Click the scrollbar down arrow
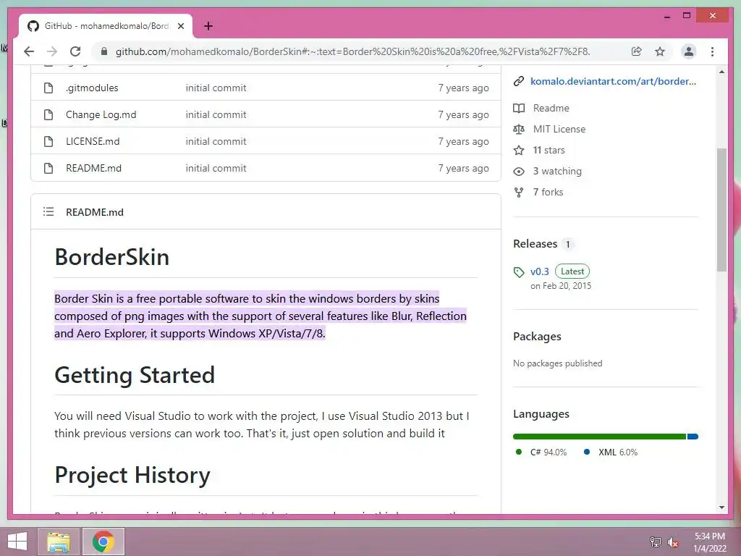This screenshot has height=556, width=741. pyautogui.click(x=721, y=507)
